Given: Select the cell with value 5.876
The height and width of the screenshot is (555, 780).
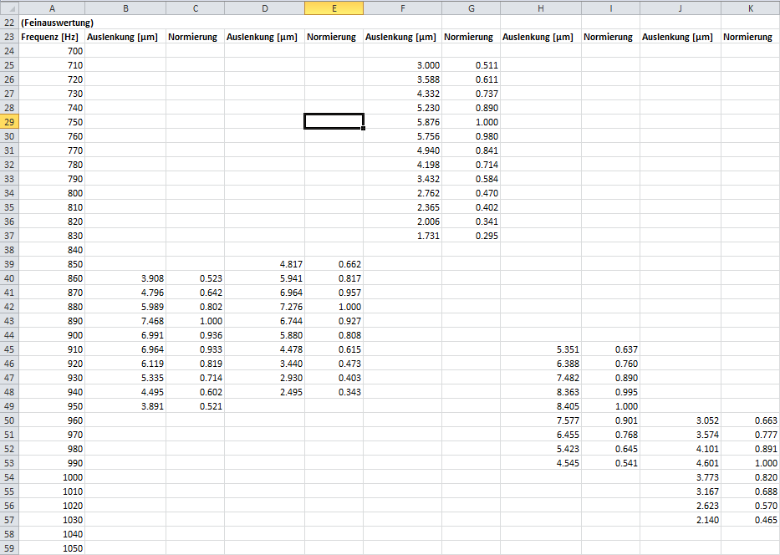Looking at the screenshot, I should (402, 121).
